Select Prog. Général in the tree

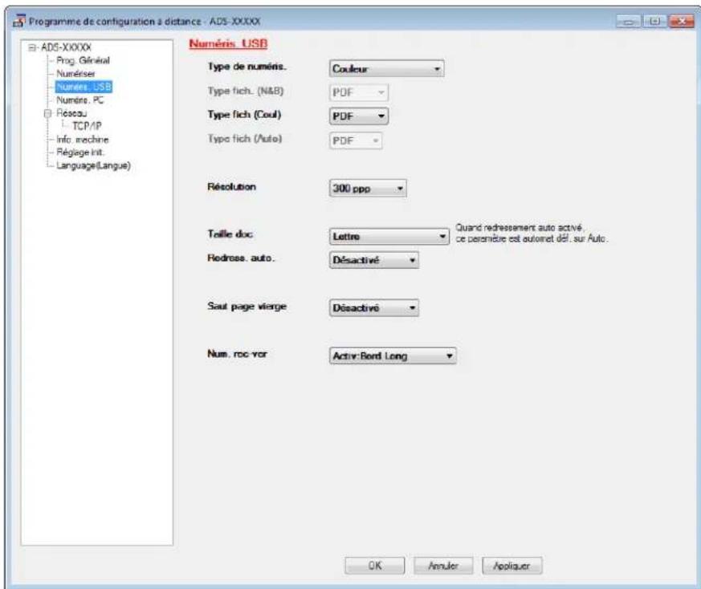point(83,60)
